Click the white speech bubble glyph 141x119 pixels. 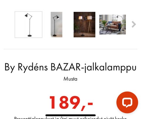click(127, 103)
